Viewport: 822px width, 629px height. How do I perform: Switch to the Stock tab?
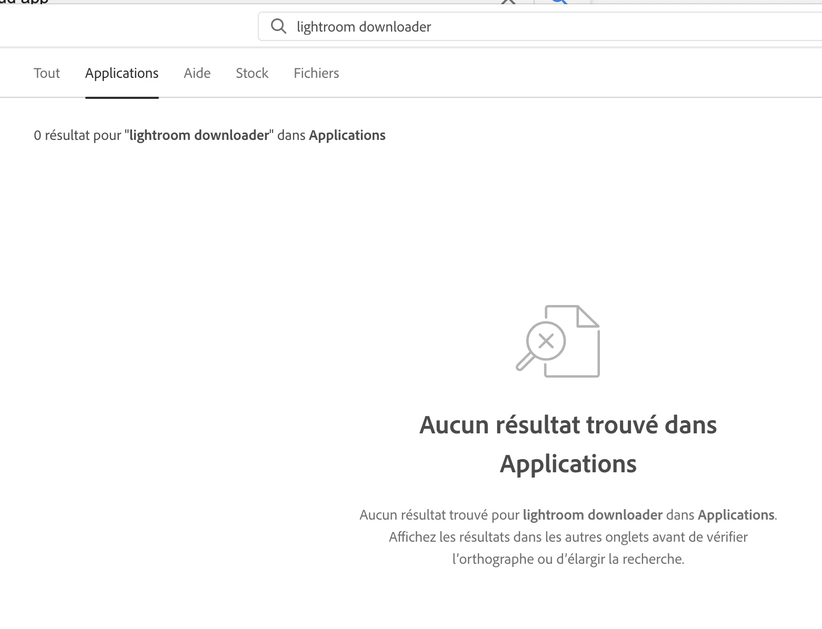[252, 73]
